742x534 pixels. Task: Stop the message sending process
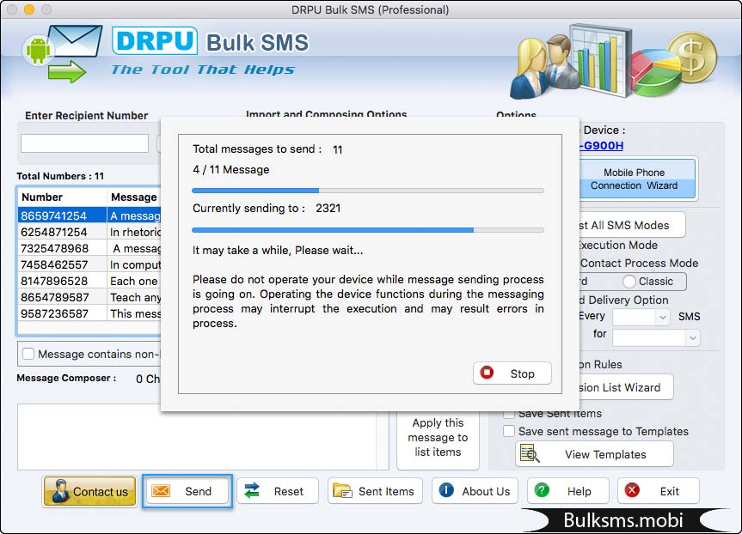pos(512,373)
